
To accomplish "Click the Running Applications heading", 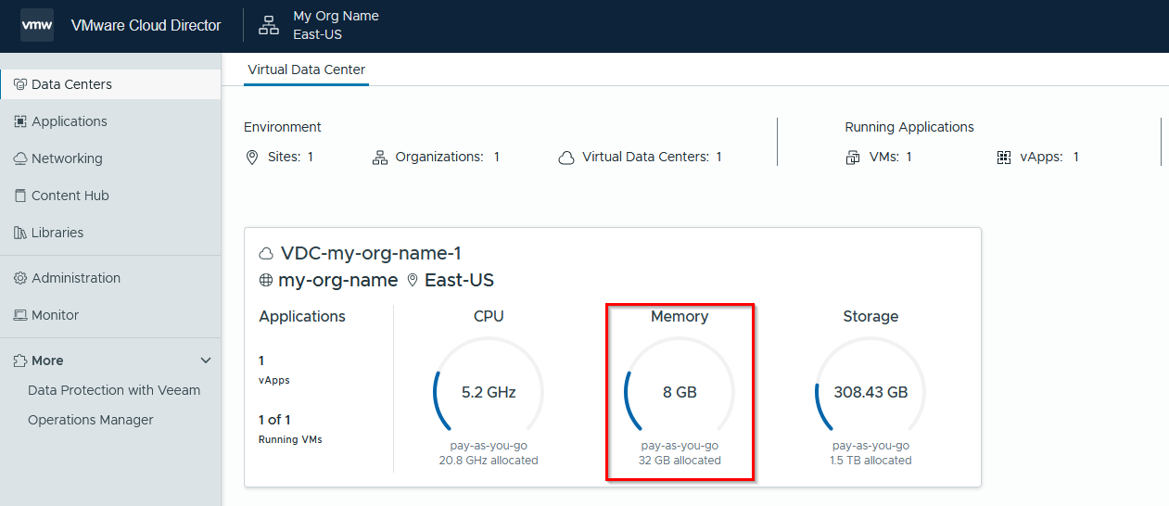I will tap(909, 127).
